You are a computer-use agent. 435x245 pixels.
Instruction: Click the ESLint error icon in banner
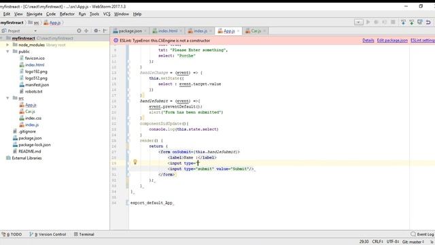click(116, 41)
